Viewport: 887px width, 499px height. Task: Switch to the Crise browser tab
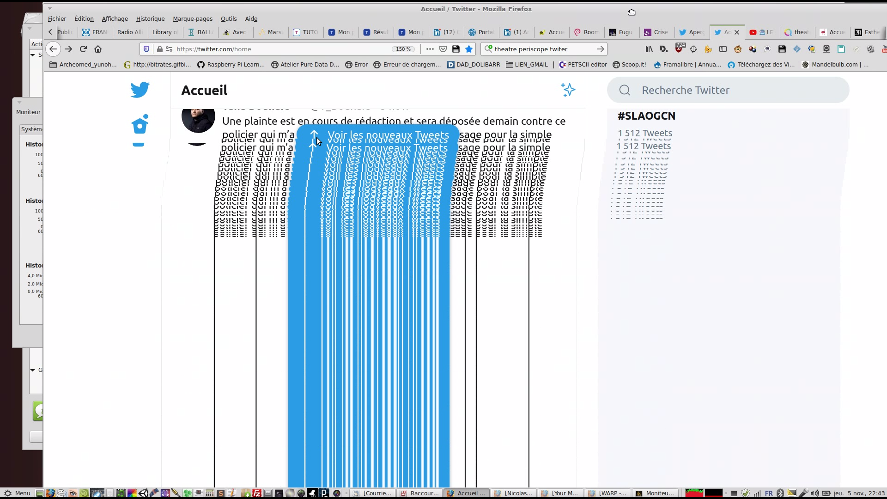click(x=656, y=32)
